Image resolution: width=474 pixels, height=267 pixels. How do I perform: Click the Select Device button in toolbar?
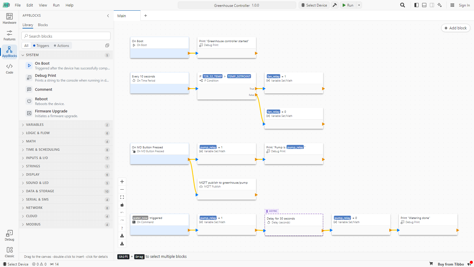(314, 5)
